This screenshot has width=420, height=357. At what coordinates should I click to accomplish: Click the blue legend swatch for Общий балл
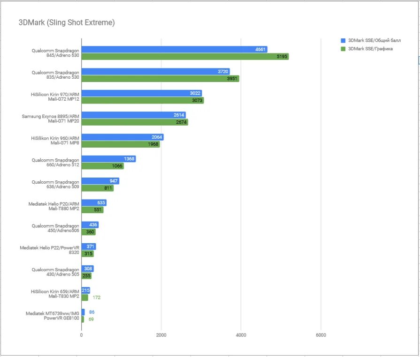click(343, 40)
